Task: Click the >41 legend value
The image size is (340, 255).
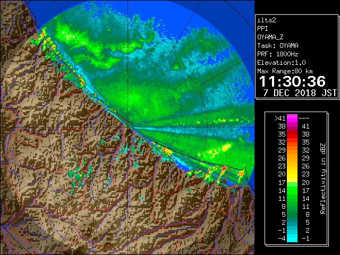Action: coord(280,118)
